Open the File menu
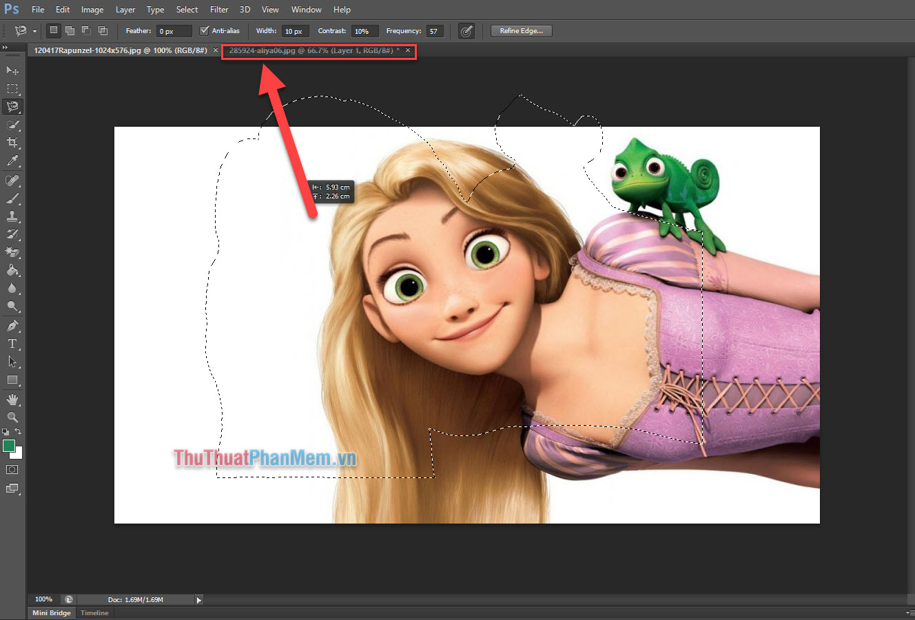Image resolution: width=915 pixels, height=620 pixels. [38, 10]
